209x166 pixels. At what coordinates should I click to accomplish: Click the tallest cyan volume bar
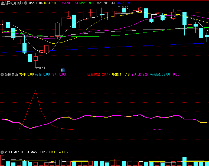[184, 161]
